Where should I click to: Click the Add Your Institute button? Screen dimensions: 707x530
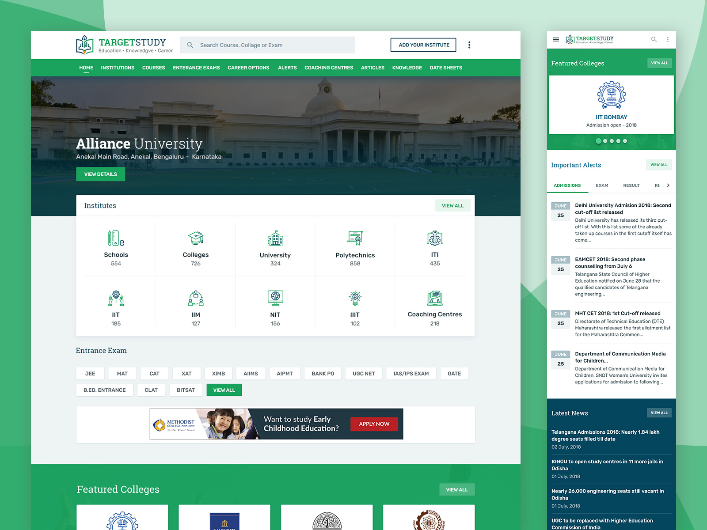[x=423, y=45]
